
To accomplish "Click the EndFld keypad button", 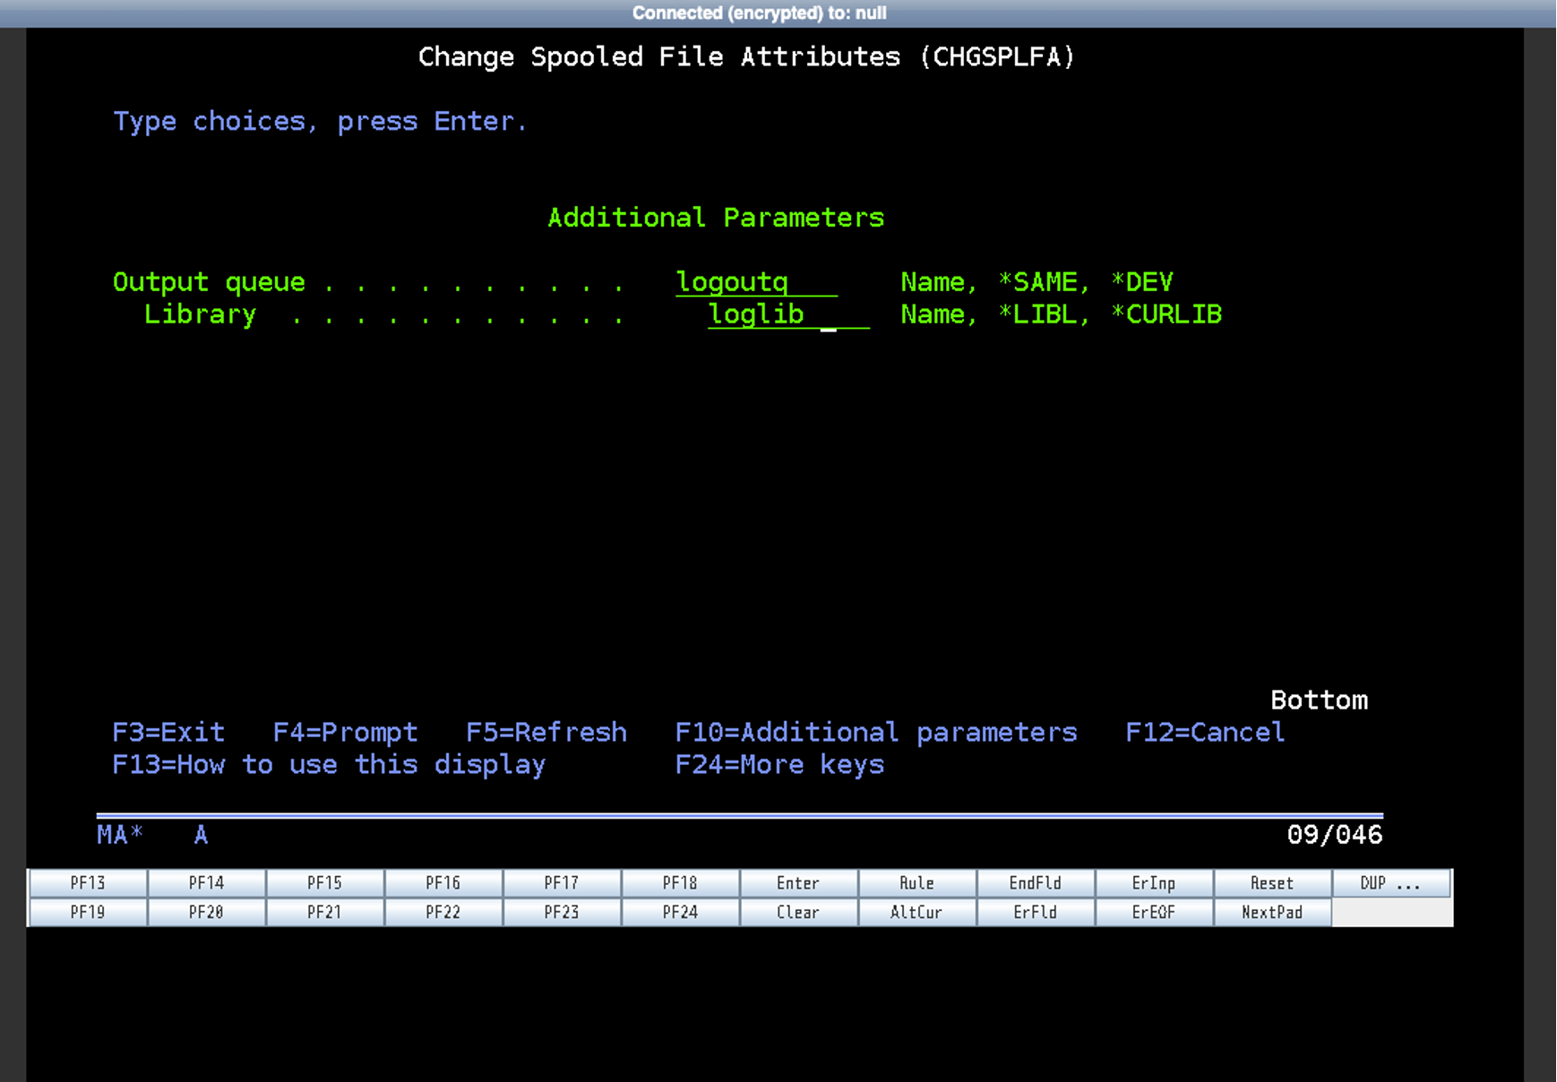I will point(1035,883).
